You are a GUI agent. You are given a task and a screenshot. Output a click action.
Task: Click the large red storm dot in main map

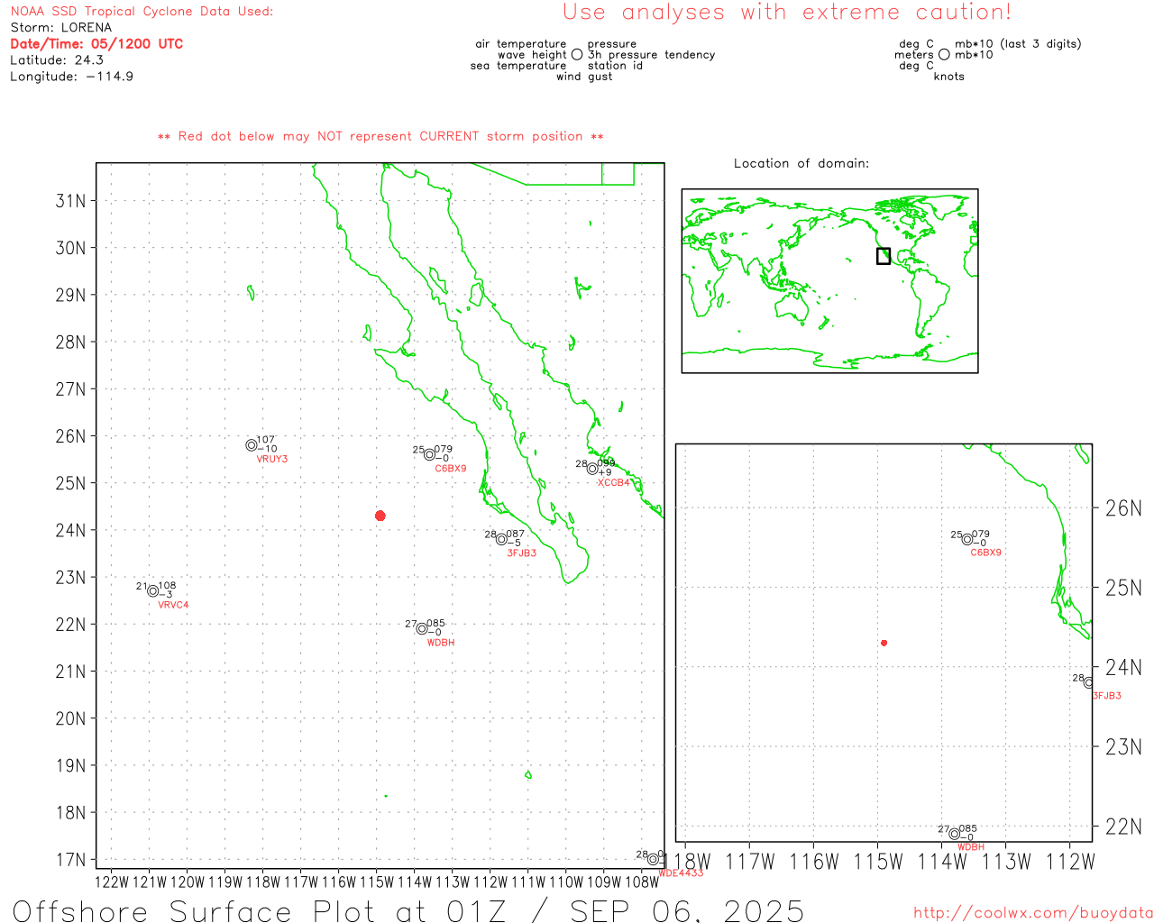click(380, 516)
